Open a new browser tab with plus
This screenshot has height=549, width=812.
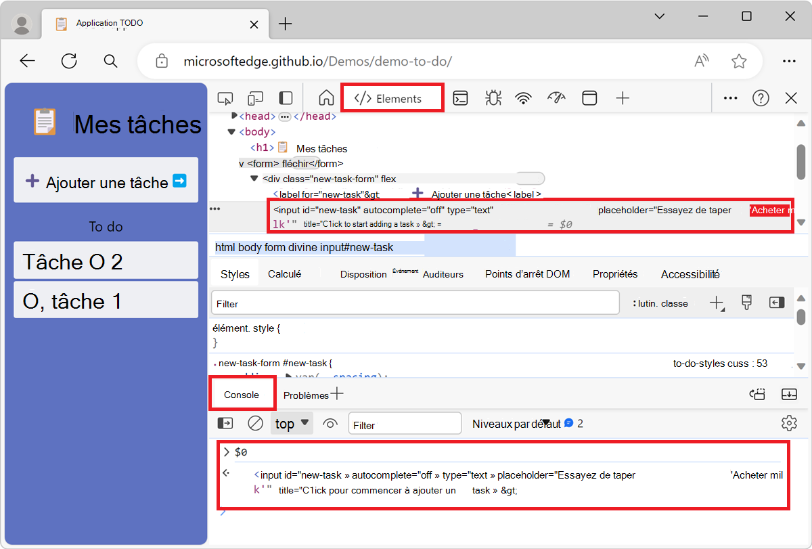point(286,24)
